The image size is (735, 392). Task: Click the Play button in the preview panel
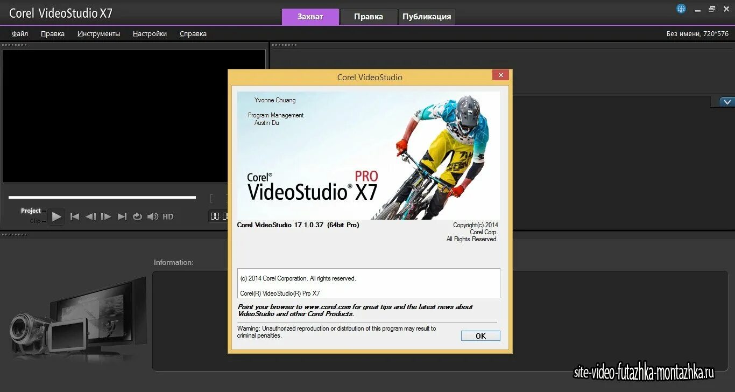tap(56, 216)
